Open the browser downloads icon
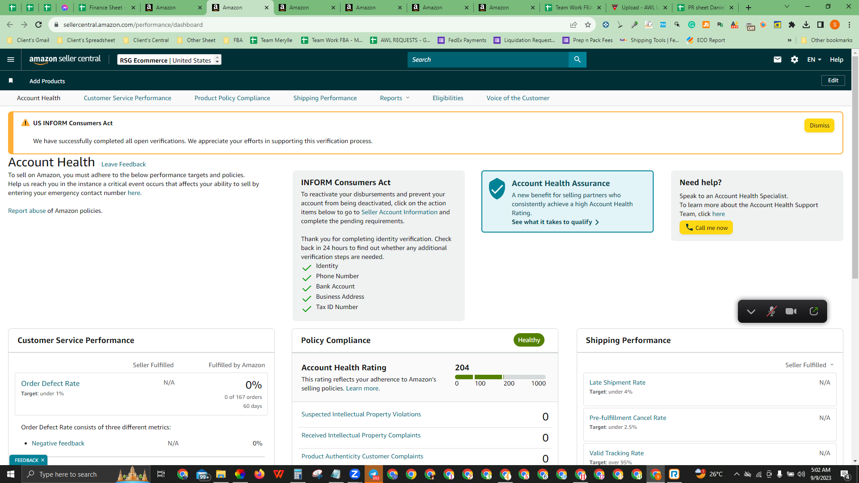 (806, 25)
